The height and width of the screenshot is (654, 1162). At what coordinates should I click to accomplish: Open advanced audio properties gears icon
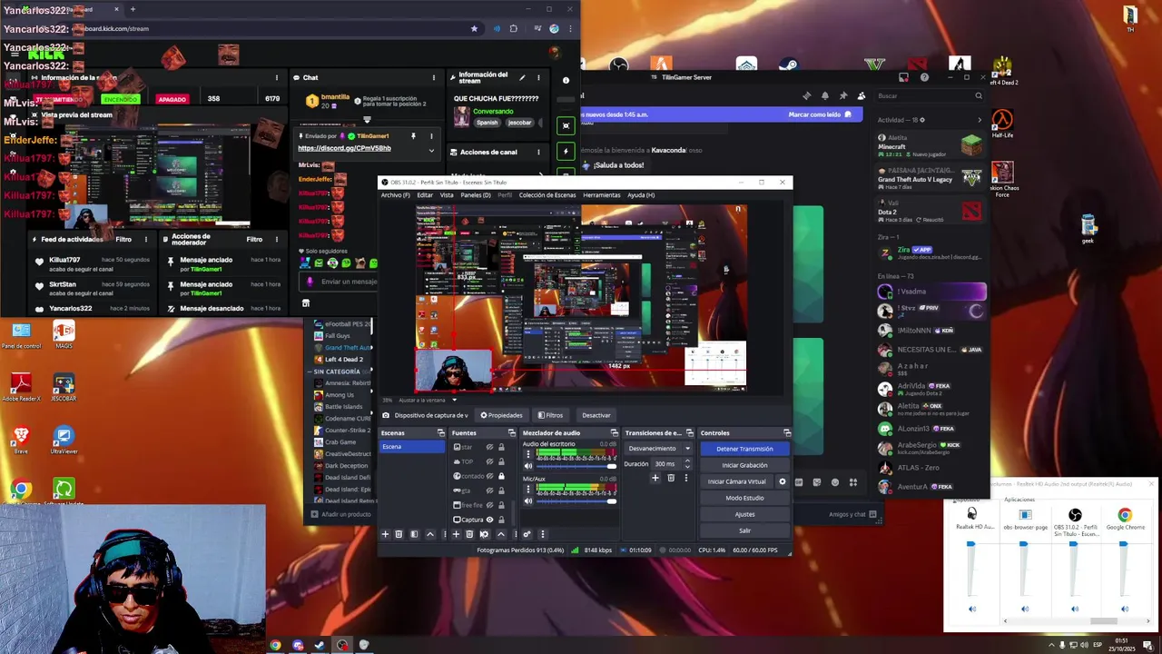[x=527, y=534]
